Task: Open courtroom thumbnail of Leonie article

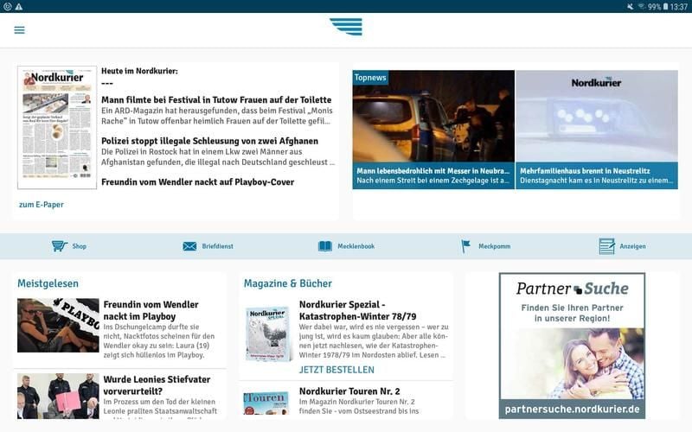Action: pos(58,396)
